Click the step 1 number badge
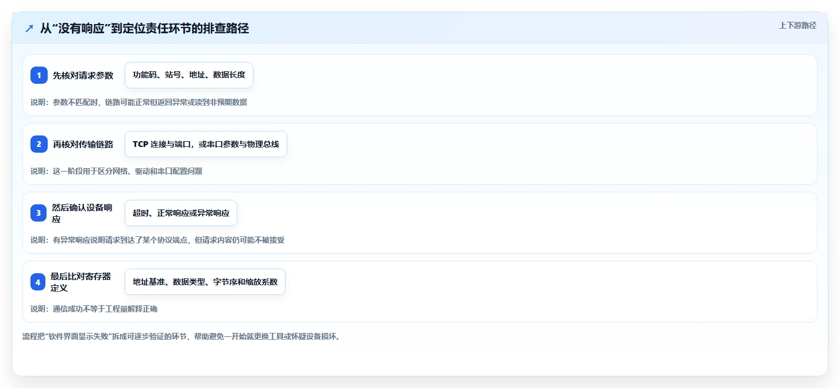This screenshot has height=388, width=840. coord(39,75)
